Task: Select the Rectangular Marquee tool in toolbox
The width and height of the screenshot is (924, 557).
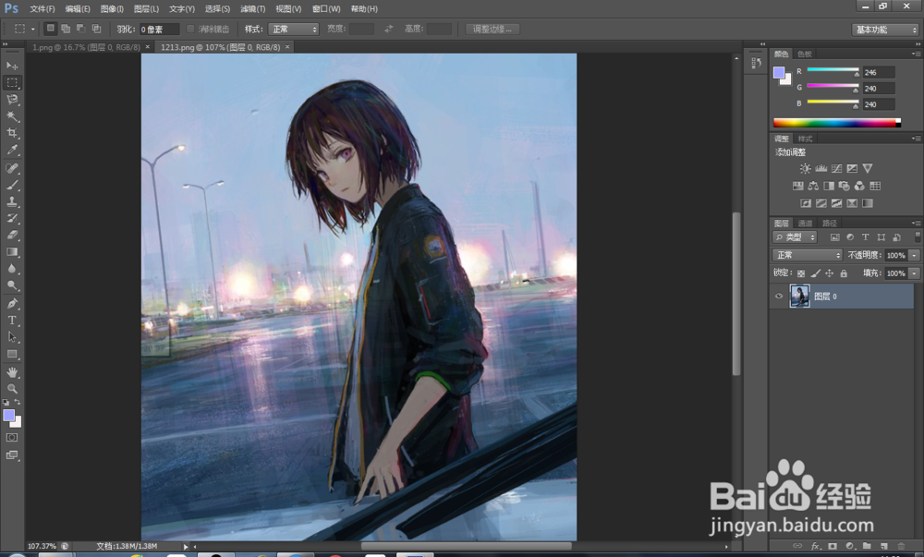Action: click(12, 82)
